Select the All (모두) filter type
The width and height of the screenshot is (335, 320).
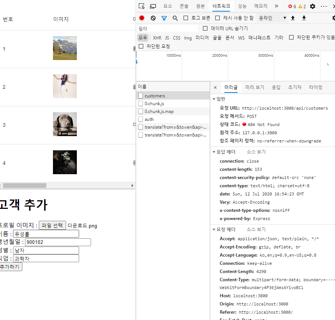pyautogui.click(x=143, y=38)
